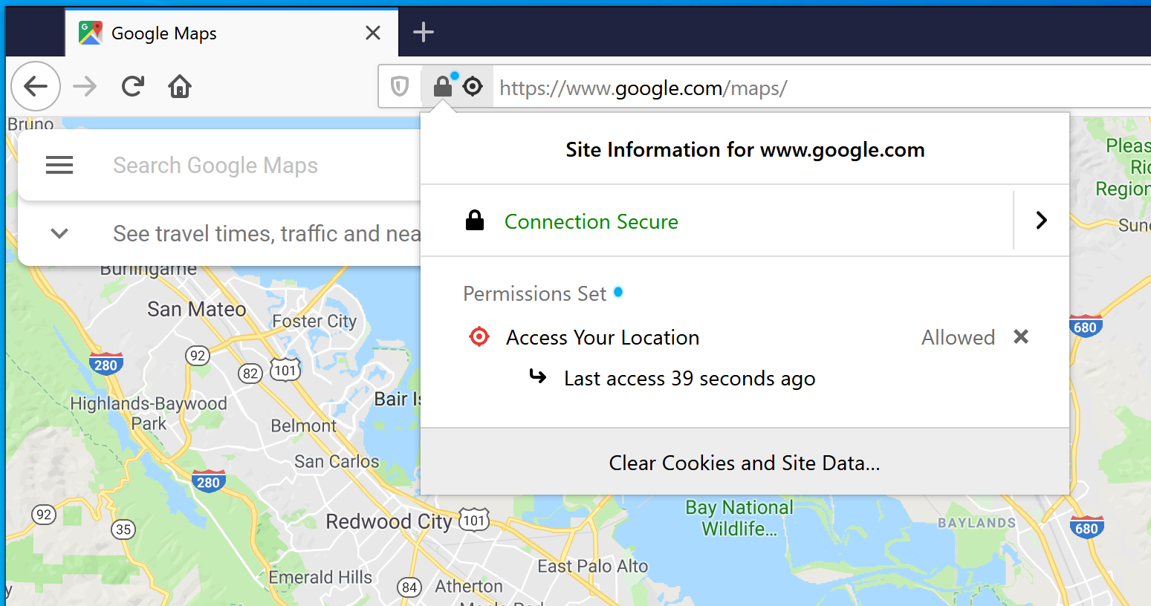
Task: Close the Google Maps tab
Action: tap(373, 33)
